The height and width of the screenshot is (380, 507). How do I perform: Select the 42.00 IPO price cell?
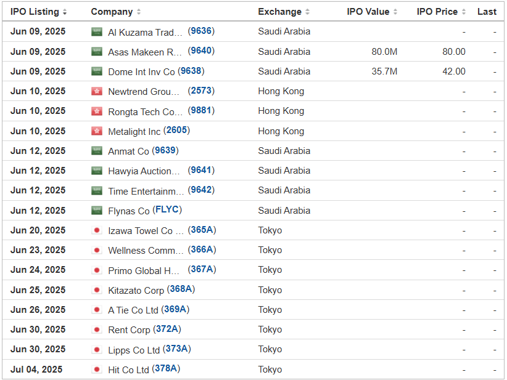454,71
